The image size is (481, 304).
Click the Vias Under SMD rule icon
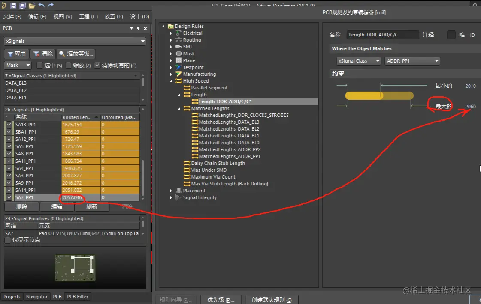187,170
